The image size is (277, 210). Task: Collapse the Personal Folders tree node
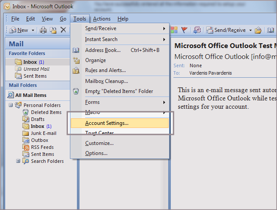click(10, 105)
